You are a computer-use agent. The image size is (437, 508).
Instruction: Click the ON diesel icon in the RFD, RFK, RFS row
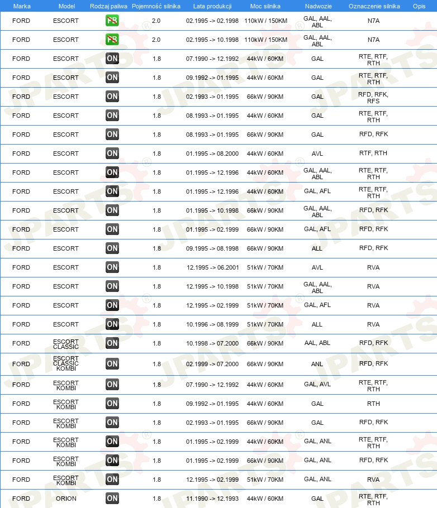pyautogui.click(x=112, y=96)
